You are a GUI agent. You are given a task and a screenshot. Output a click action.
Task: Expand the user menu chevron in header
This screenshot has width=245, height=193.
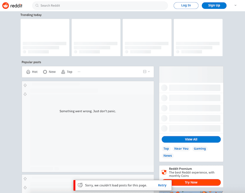(235, 5)
